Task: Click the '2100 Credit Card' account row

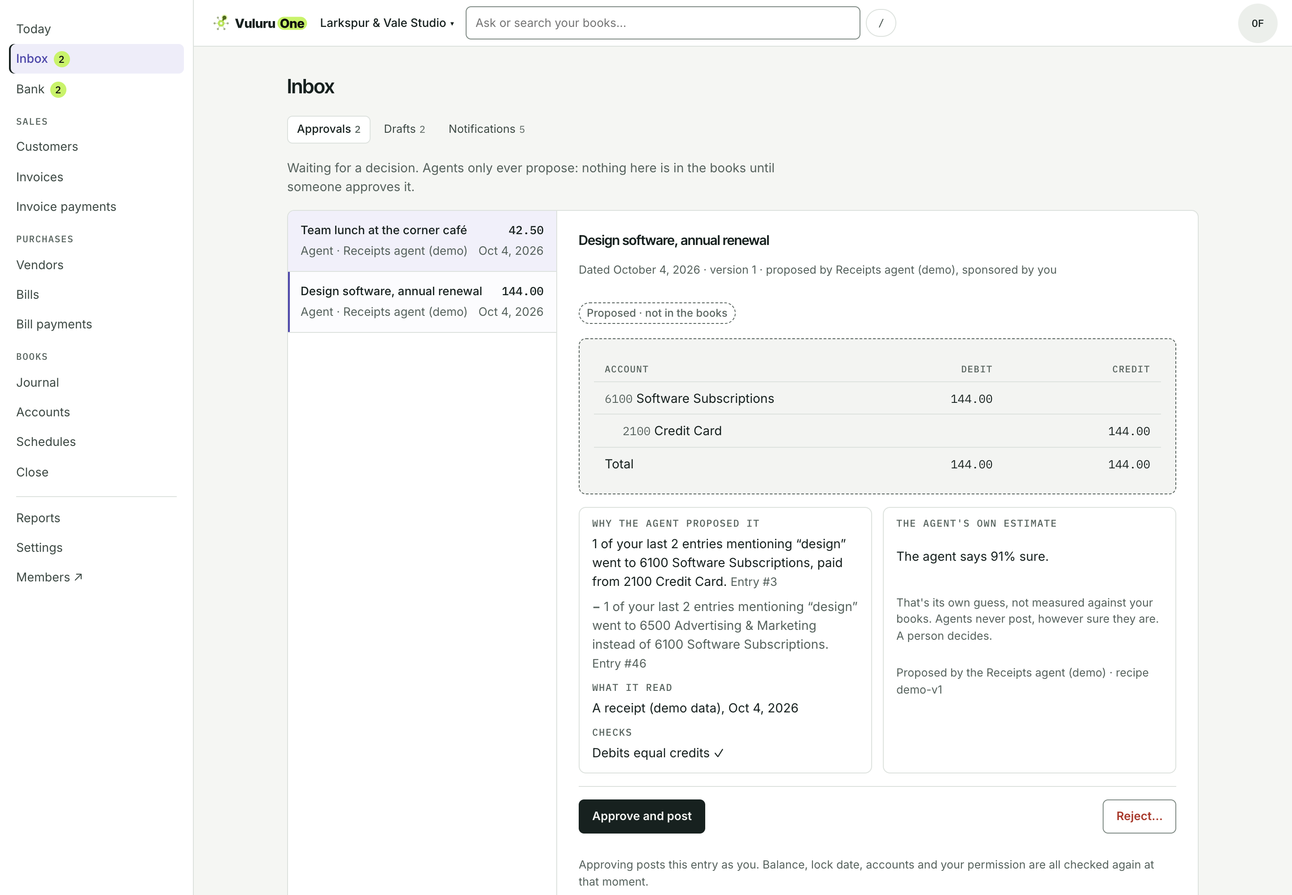Action: (877, 432)
